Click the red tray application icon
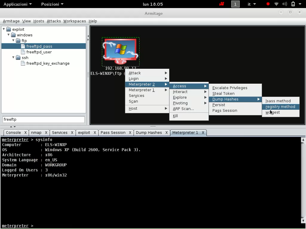This screenshot has height=229, width=306. (222, 4)
